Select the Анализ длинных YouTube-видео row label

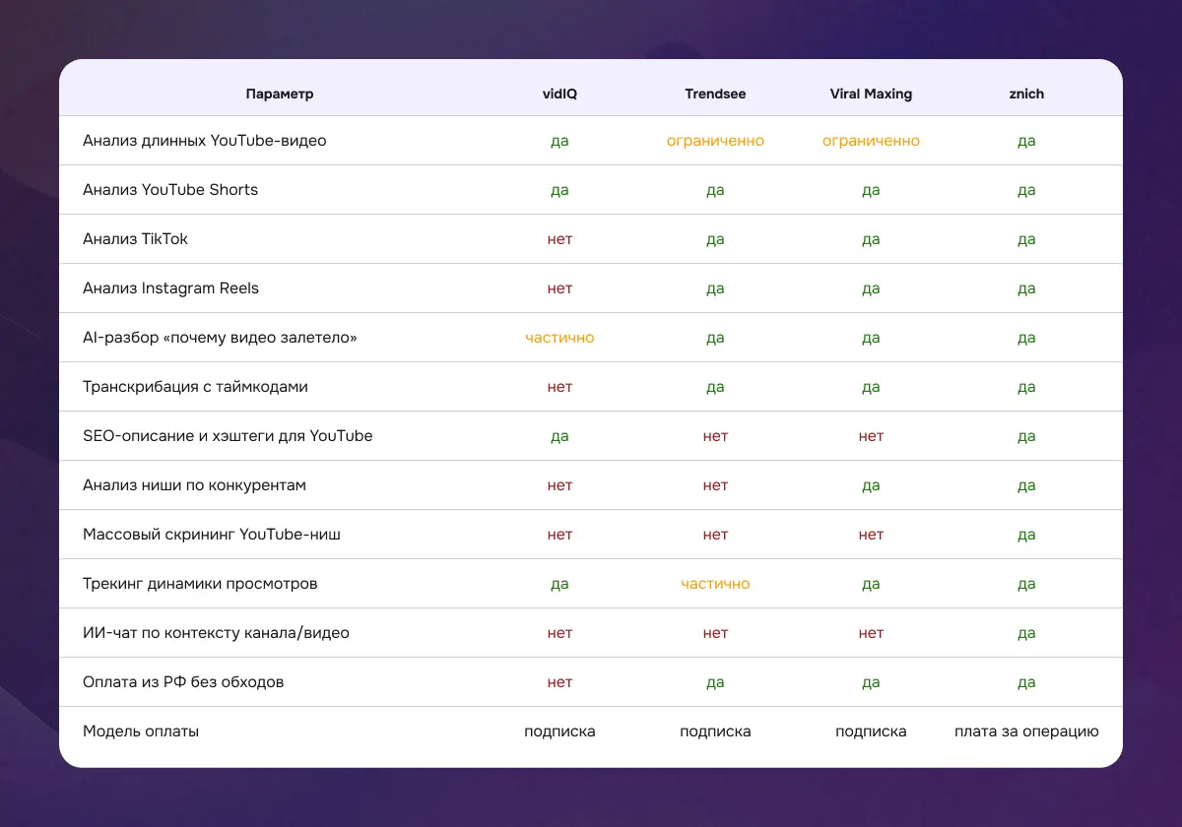[205, 141]
